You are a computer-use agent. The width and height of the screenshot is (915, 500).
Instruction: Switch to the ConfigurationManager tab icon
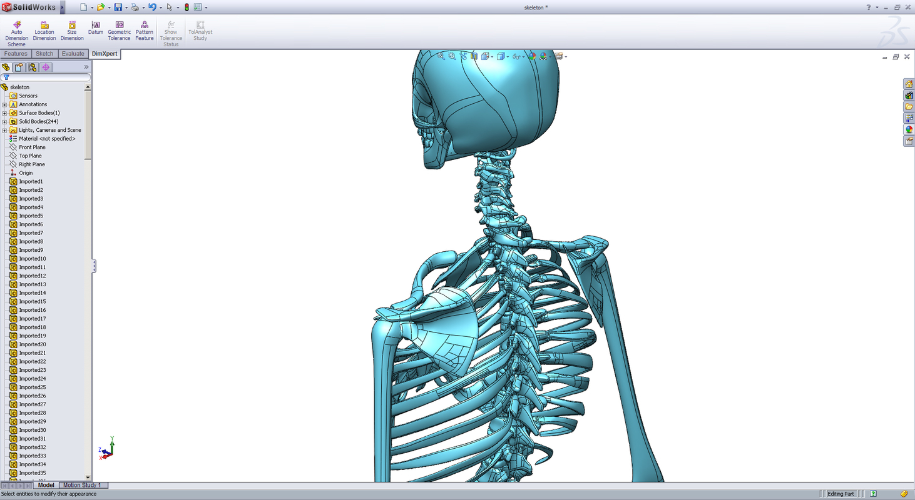tap(32, 67)
